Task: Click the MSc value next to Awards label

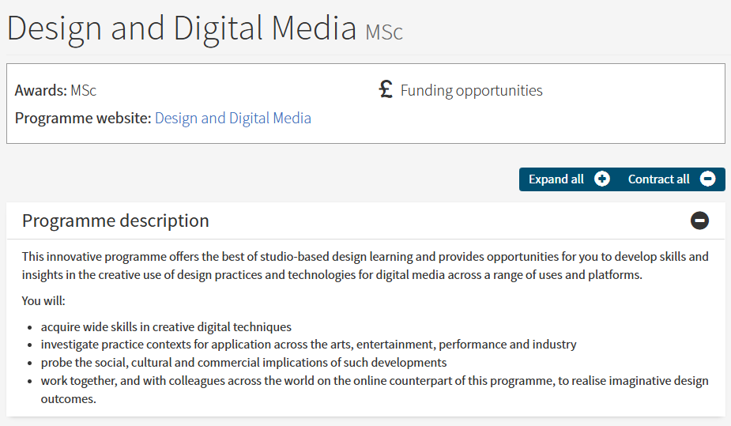Action: tap(83, 90)
